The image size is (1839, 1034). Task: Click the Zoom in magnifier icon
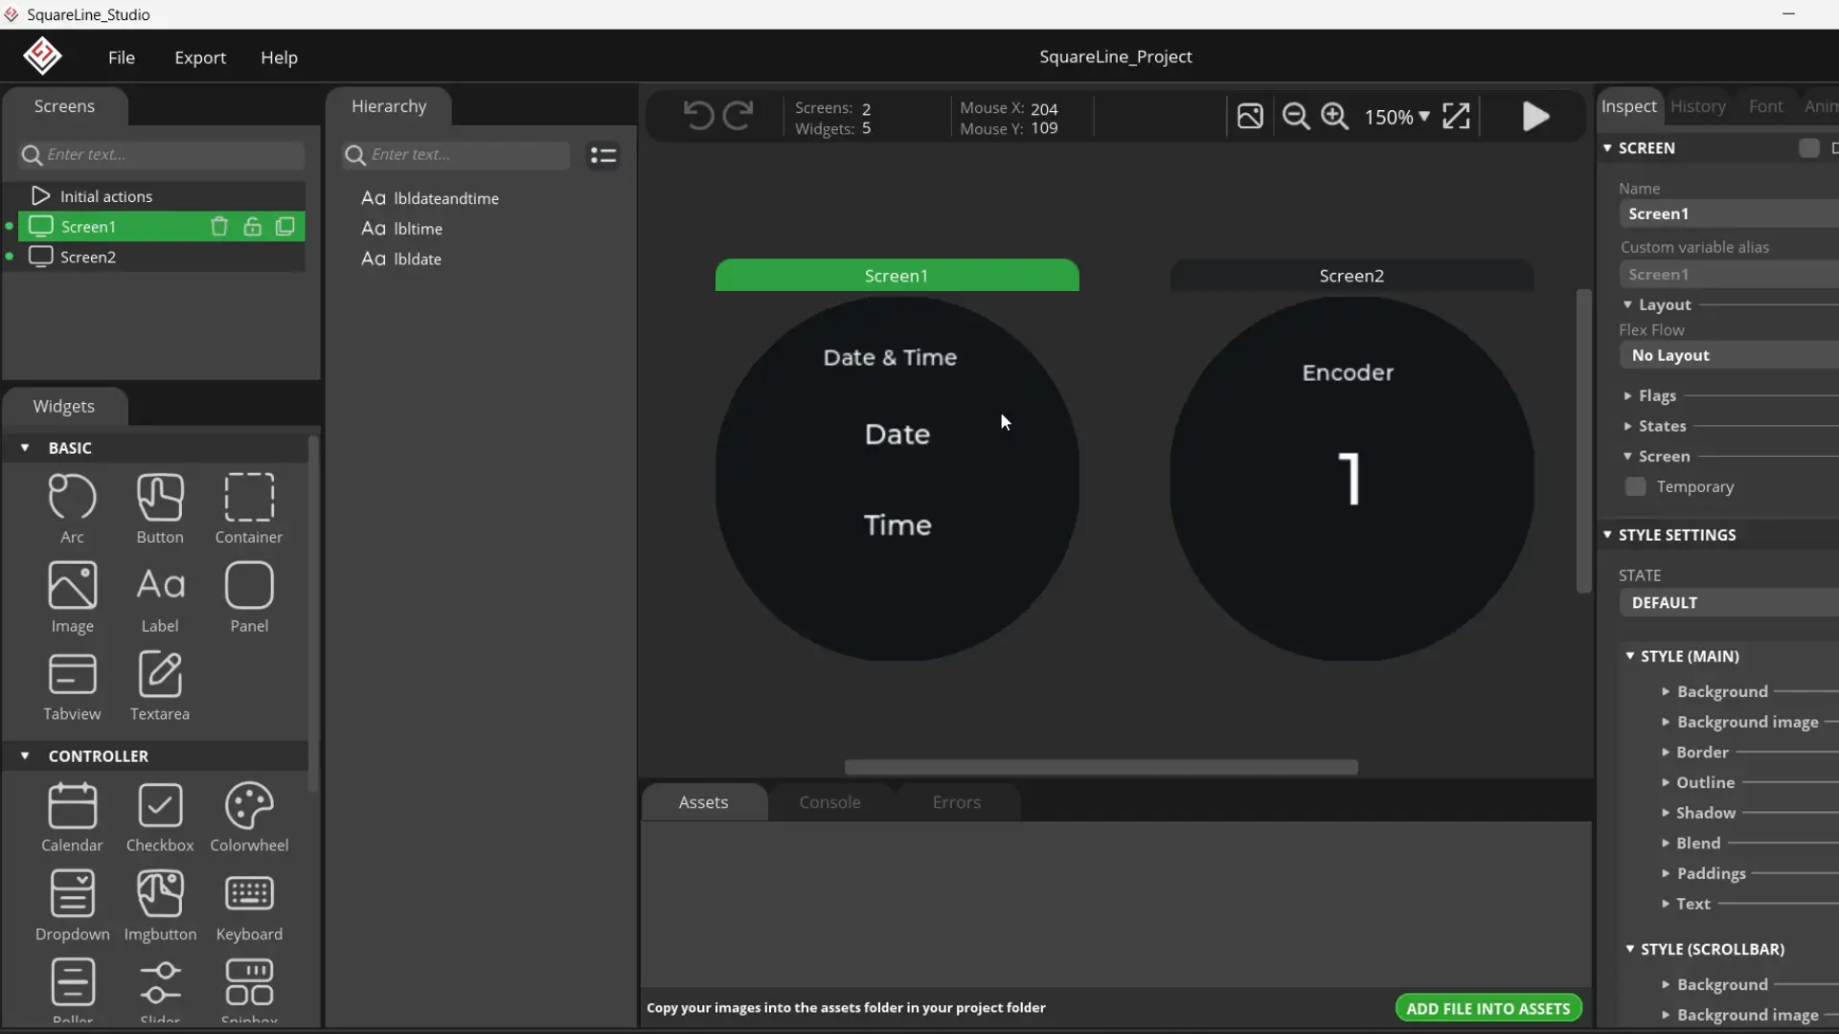(x=1335, y=117)
